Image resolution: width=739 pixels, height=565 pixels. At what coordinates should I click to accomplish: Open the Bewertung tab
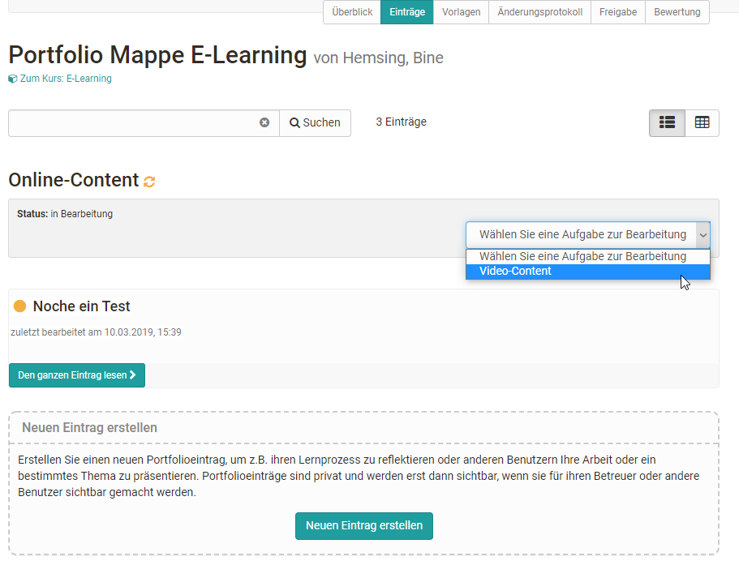[677, 12]
